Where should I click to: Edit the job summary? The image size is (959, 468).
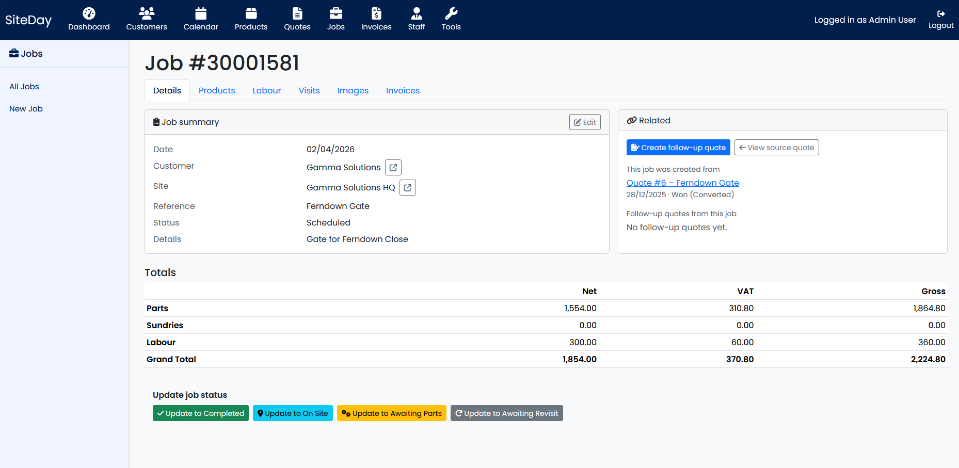click(585, 122)
